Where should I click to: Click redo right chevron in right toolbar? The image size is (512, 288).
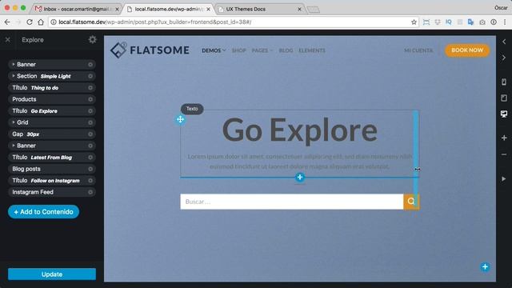tap(504, 58)
